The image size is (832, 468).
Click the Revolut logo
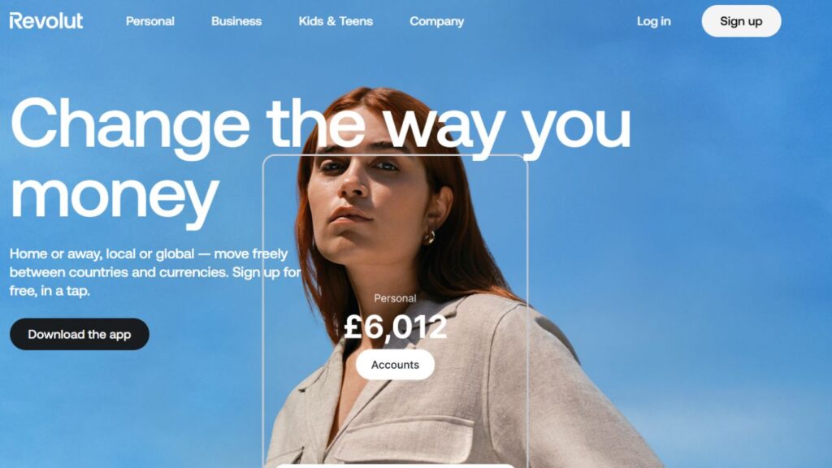pyautogui.click(x=46, y=20)
